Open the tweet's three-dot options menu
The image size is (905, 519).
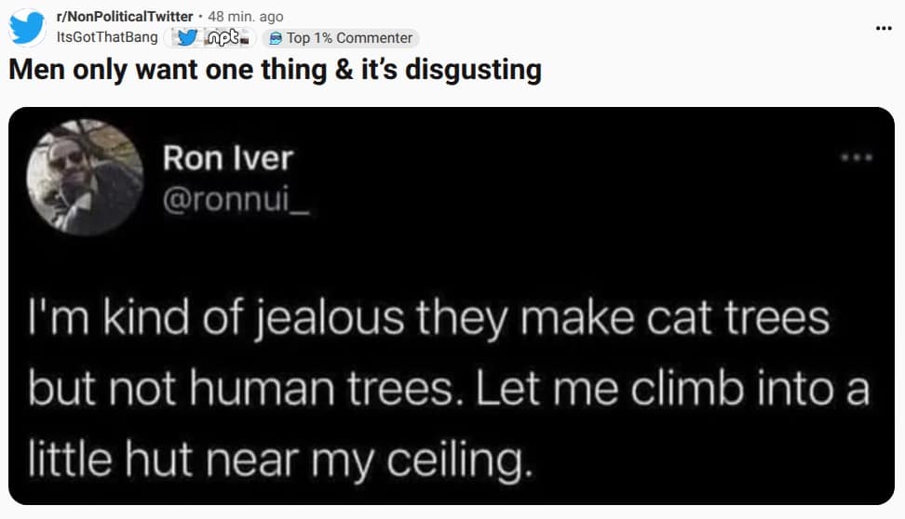click(x=856, y=158)
